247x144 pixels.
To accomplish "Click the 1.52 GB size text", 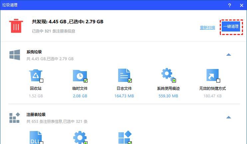I will pos(36,96).
